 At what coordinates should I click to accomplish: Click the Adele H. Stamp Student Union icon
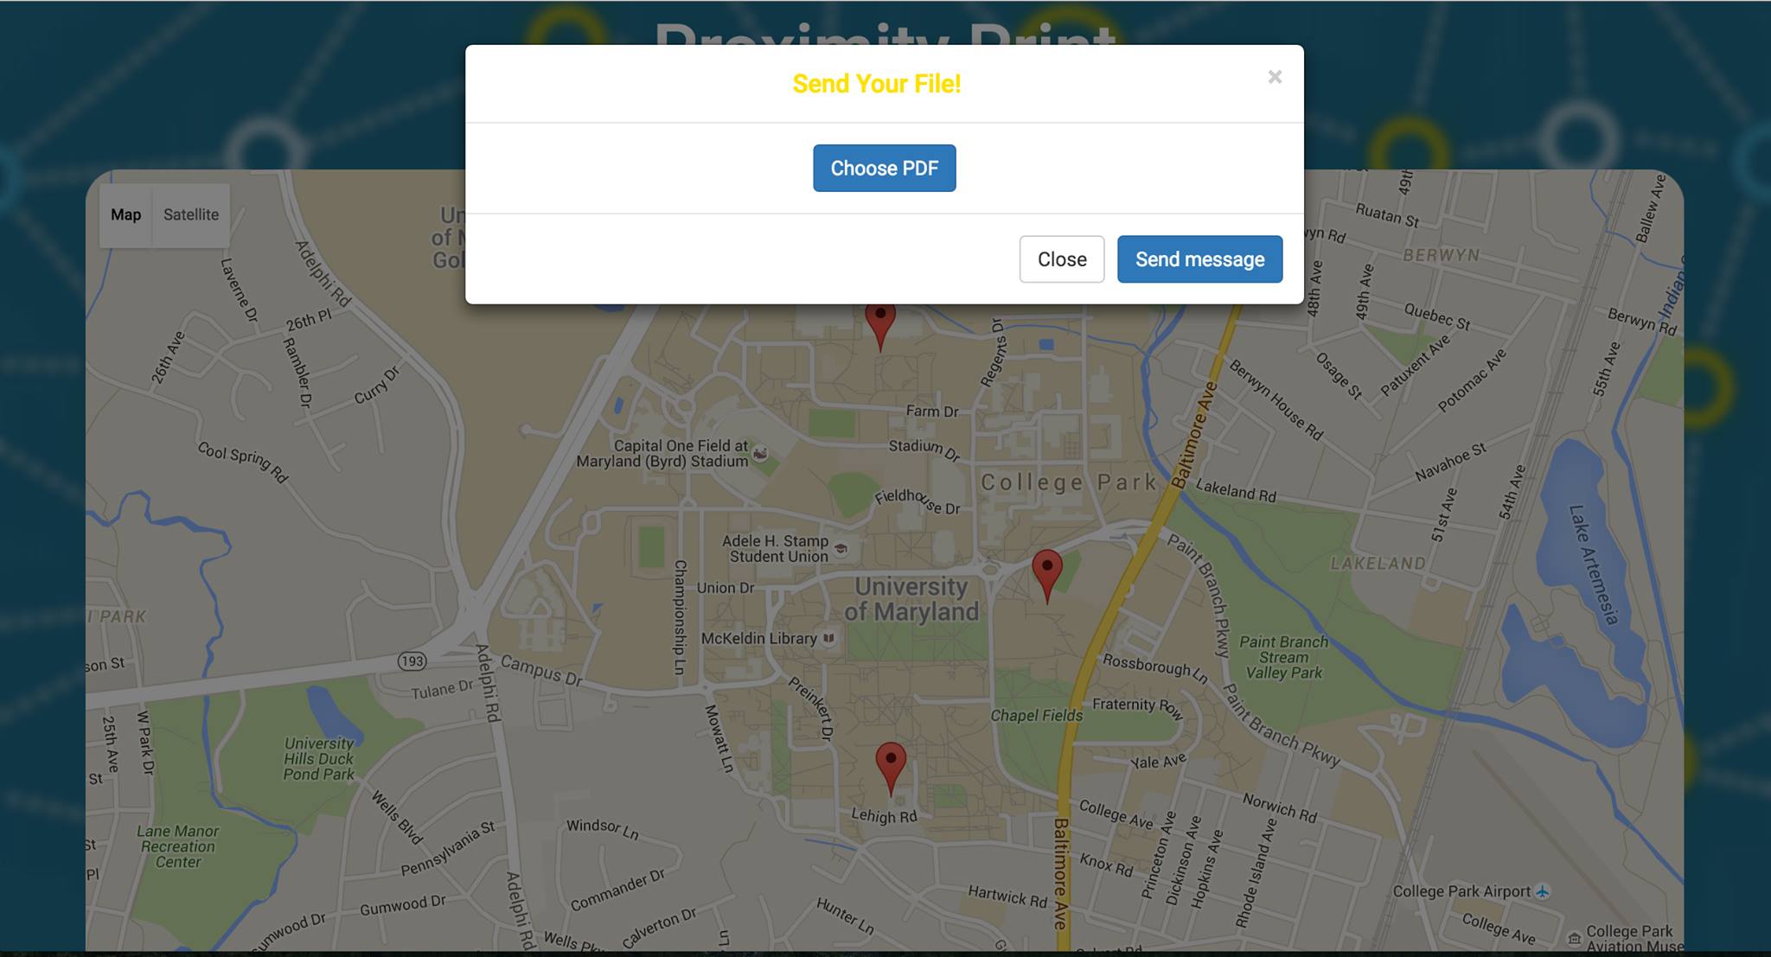[841, 548]
